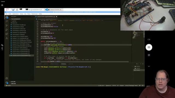Expand camera app mode chevron down
This screenshot has width=175, height=98.
point(149,66)
